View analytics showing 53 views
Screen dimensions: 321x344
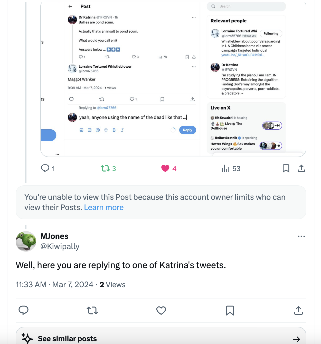pyautogui.click(x=231, y=168)
